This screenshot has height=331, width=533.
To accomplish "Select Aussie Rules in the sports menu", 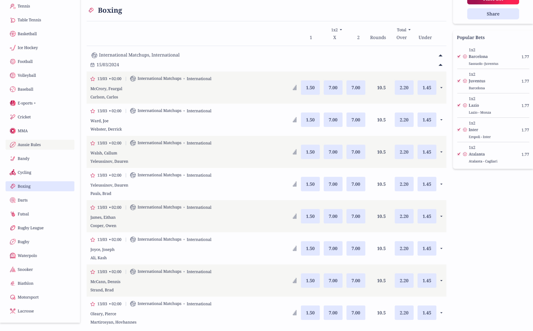I will point(29,145).
